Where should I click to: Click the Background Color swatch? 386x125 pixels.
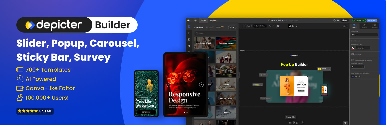(x=353, y=48)
